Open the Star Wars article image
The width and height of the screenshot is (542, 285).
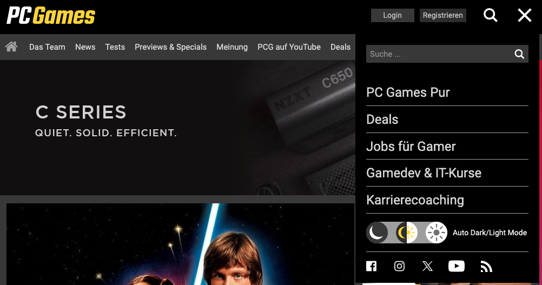point(181,244)
